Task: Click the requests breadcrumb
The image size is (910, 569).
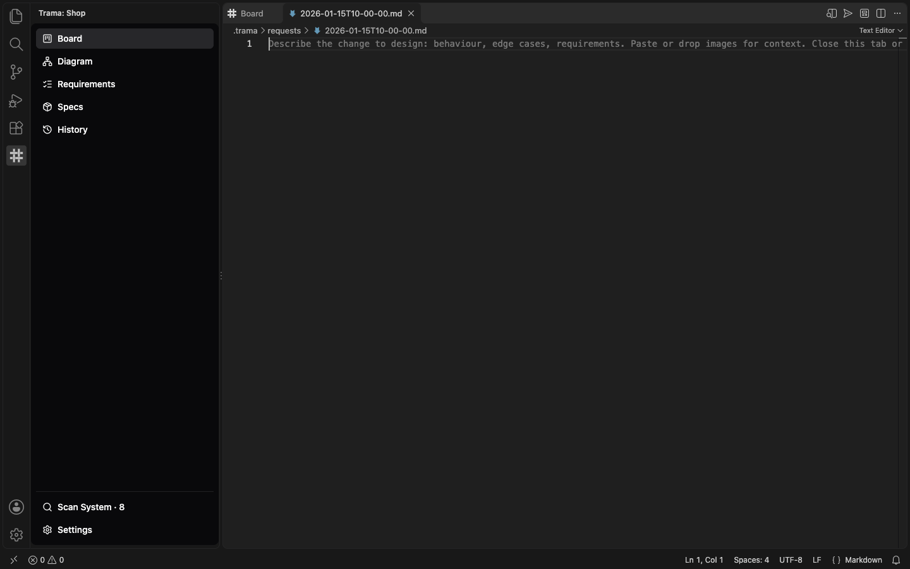Action: pyautogui.click(x=284, y=30)
